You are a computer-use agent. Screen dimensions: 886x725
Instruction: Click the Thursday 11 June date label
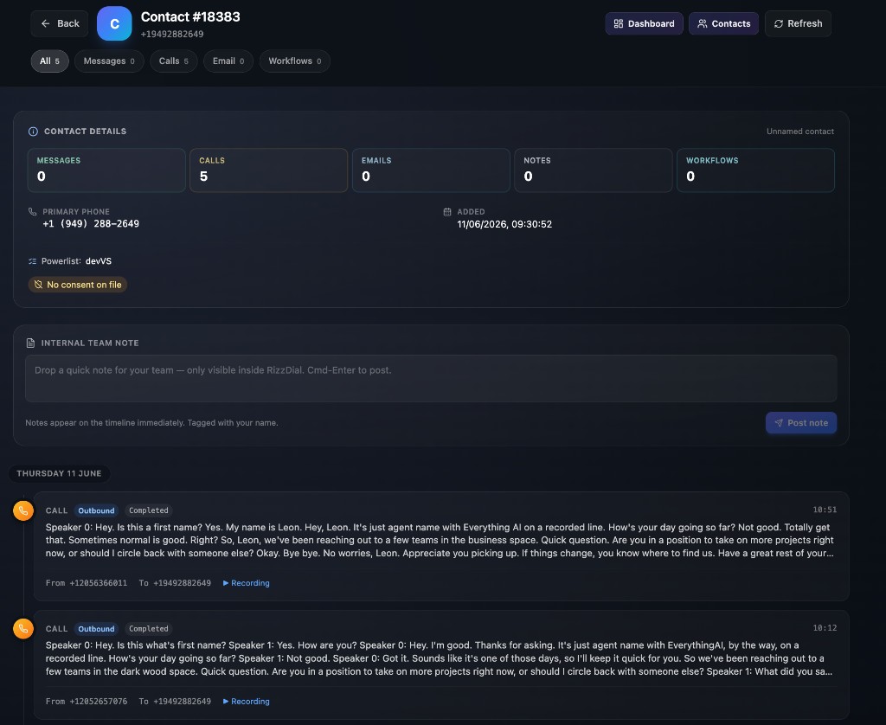(x=60, y=473)
